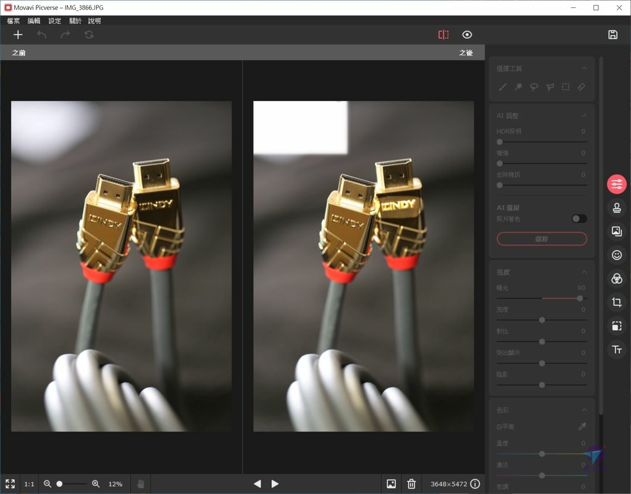Viewport: 631px width, 494px height.
Task: Open the background replacement tool
Action: click(x=616, y=232)
